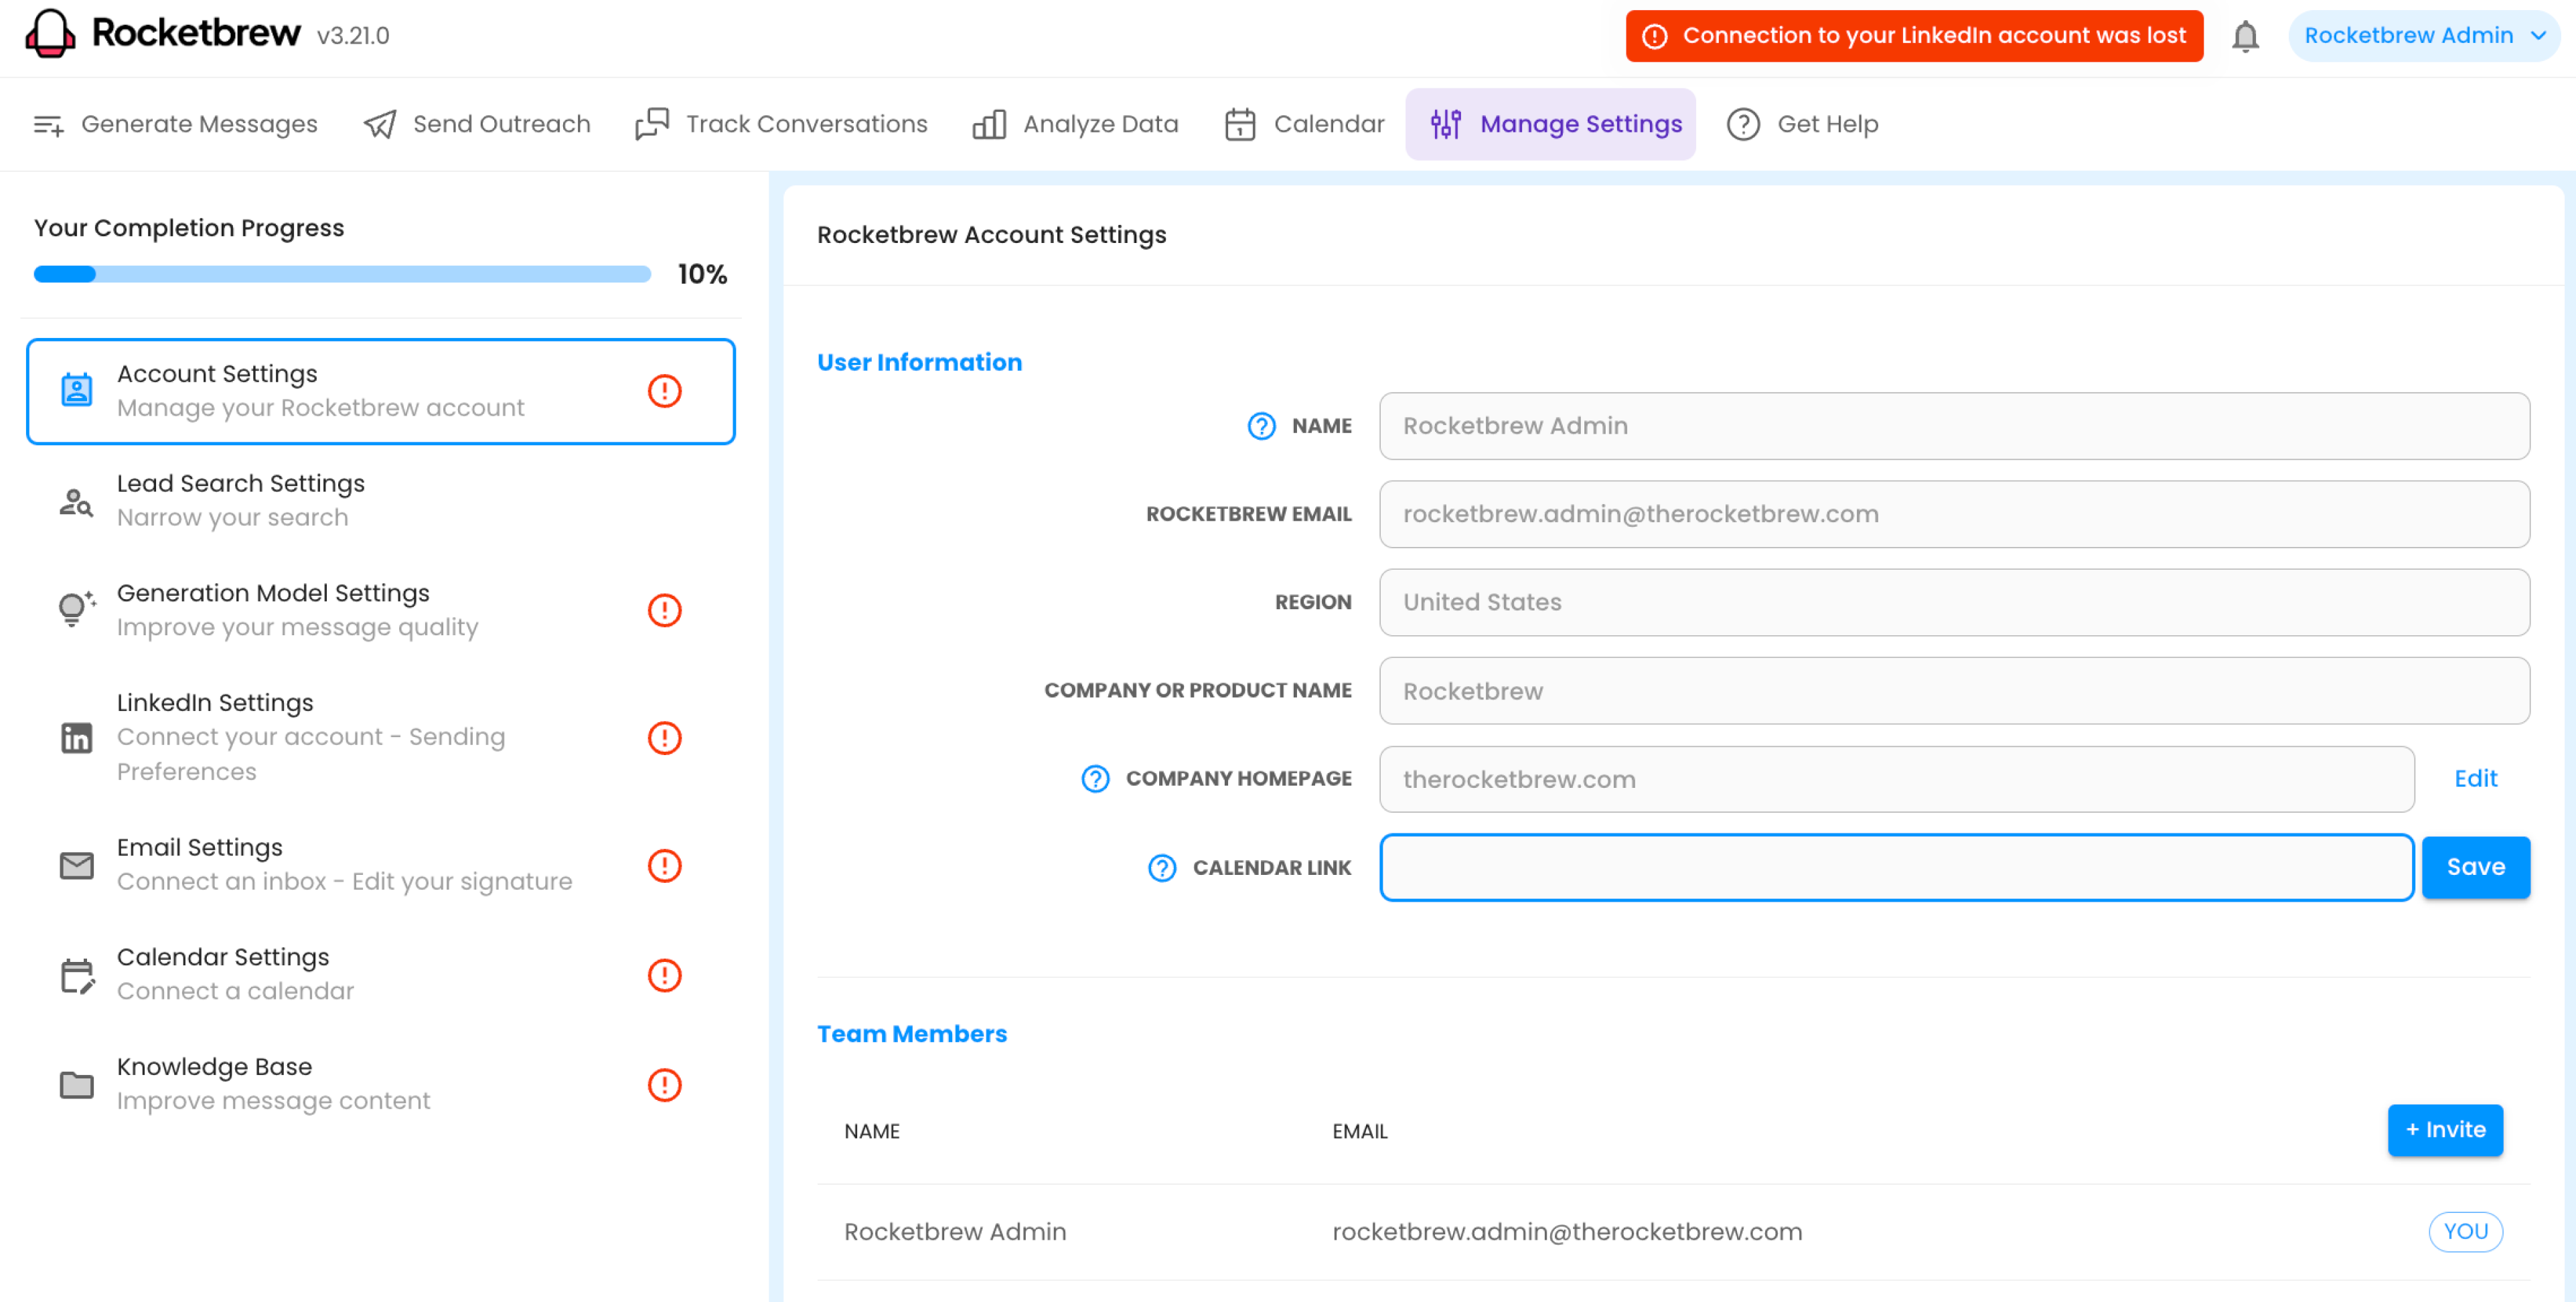Click the Calendar Settings calendar-edit icon
This screenshot has width=2576, height=1302.
pos(77,975)
